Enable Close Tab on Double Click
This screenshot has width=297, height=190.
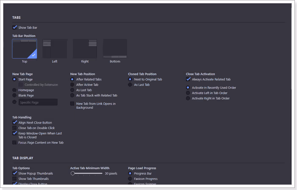14,128
